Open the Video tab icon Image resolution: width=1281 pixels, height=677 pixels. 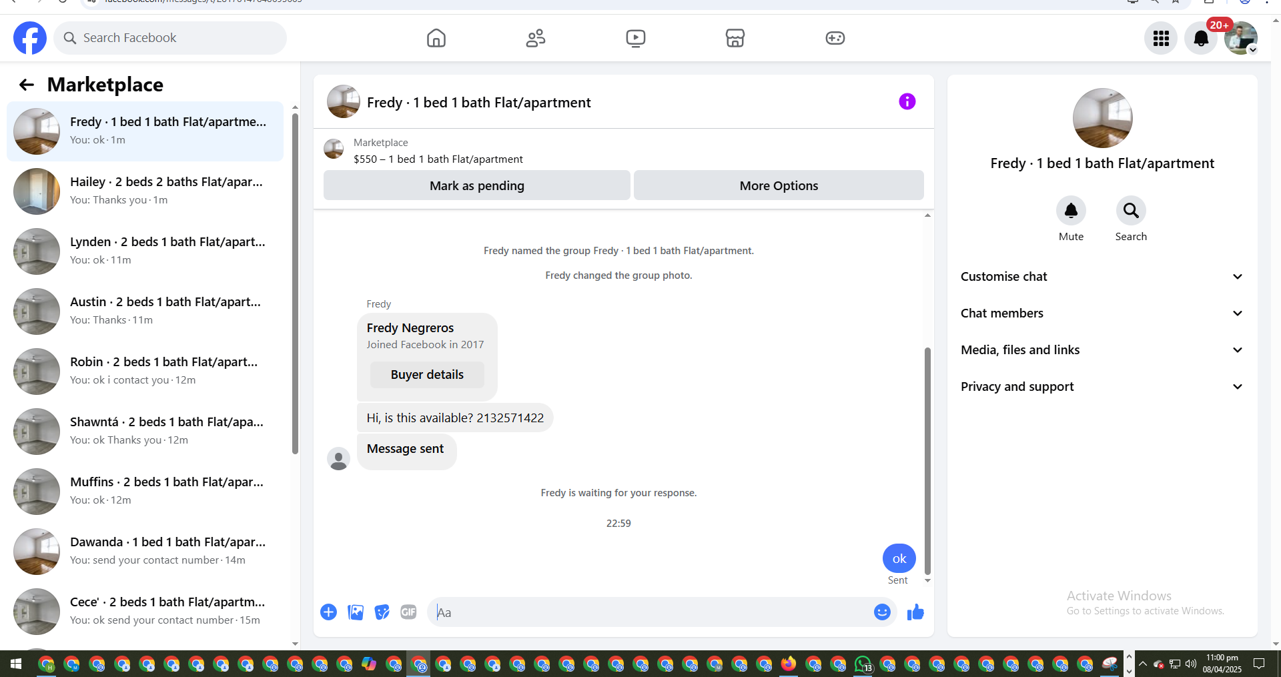pyautogui.click(x=636, y=38)
